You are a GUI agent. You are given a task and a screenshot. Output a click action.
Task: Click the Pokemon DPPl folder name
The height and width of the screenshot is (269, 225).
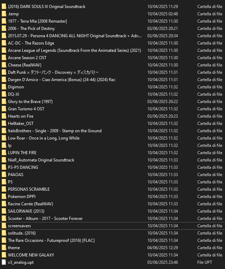(22, 197)
